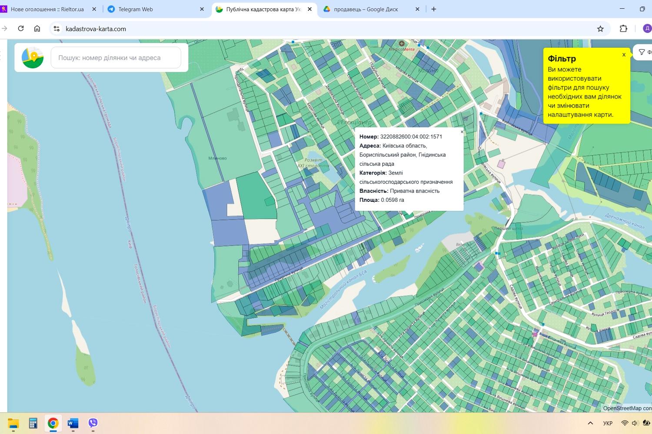
Task: Open the Calculator app in the taskbar
Action: coord(33,423)
